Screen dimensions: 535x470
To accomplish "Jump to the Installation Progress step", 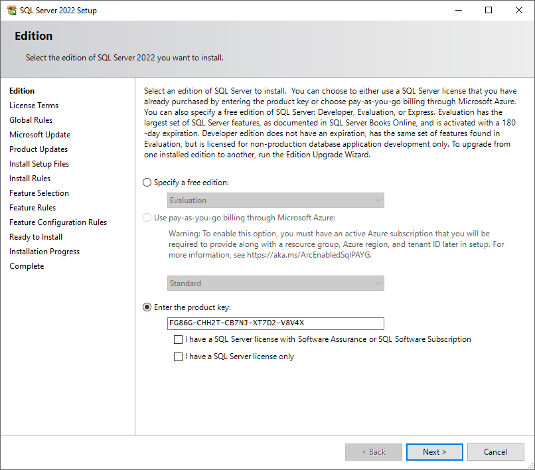I will click(x=44, y=251).
